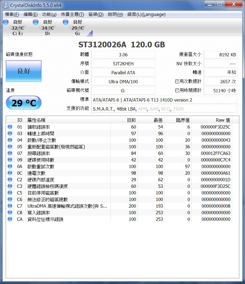Click the health status orb for D: drive
Viewport: 245px width, 284px height.
36,22
